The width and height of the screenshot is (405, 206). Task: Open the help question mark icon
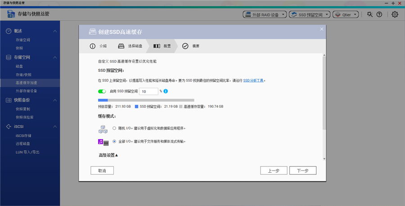tap(379, 14)
